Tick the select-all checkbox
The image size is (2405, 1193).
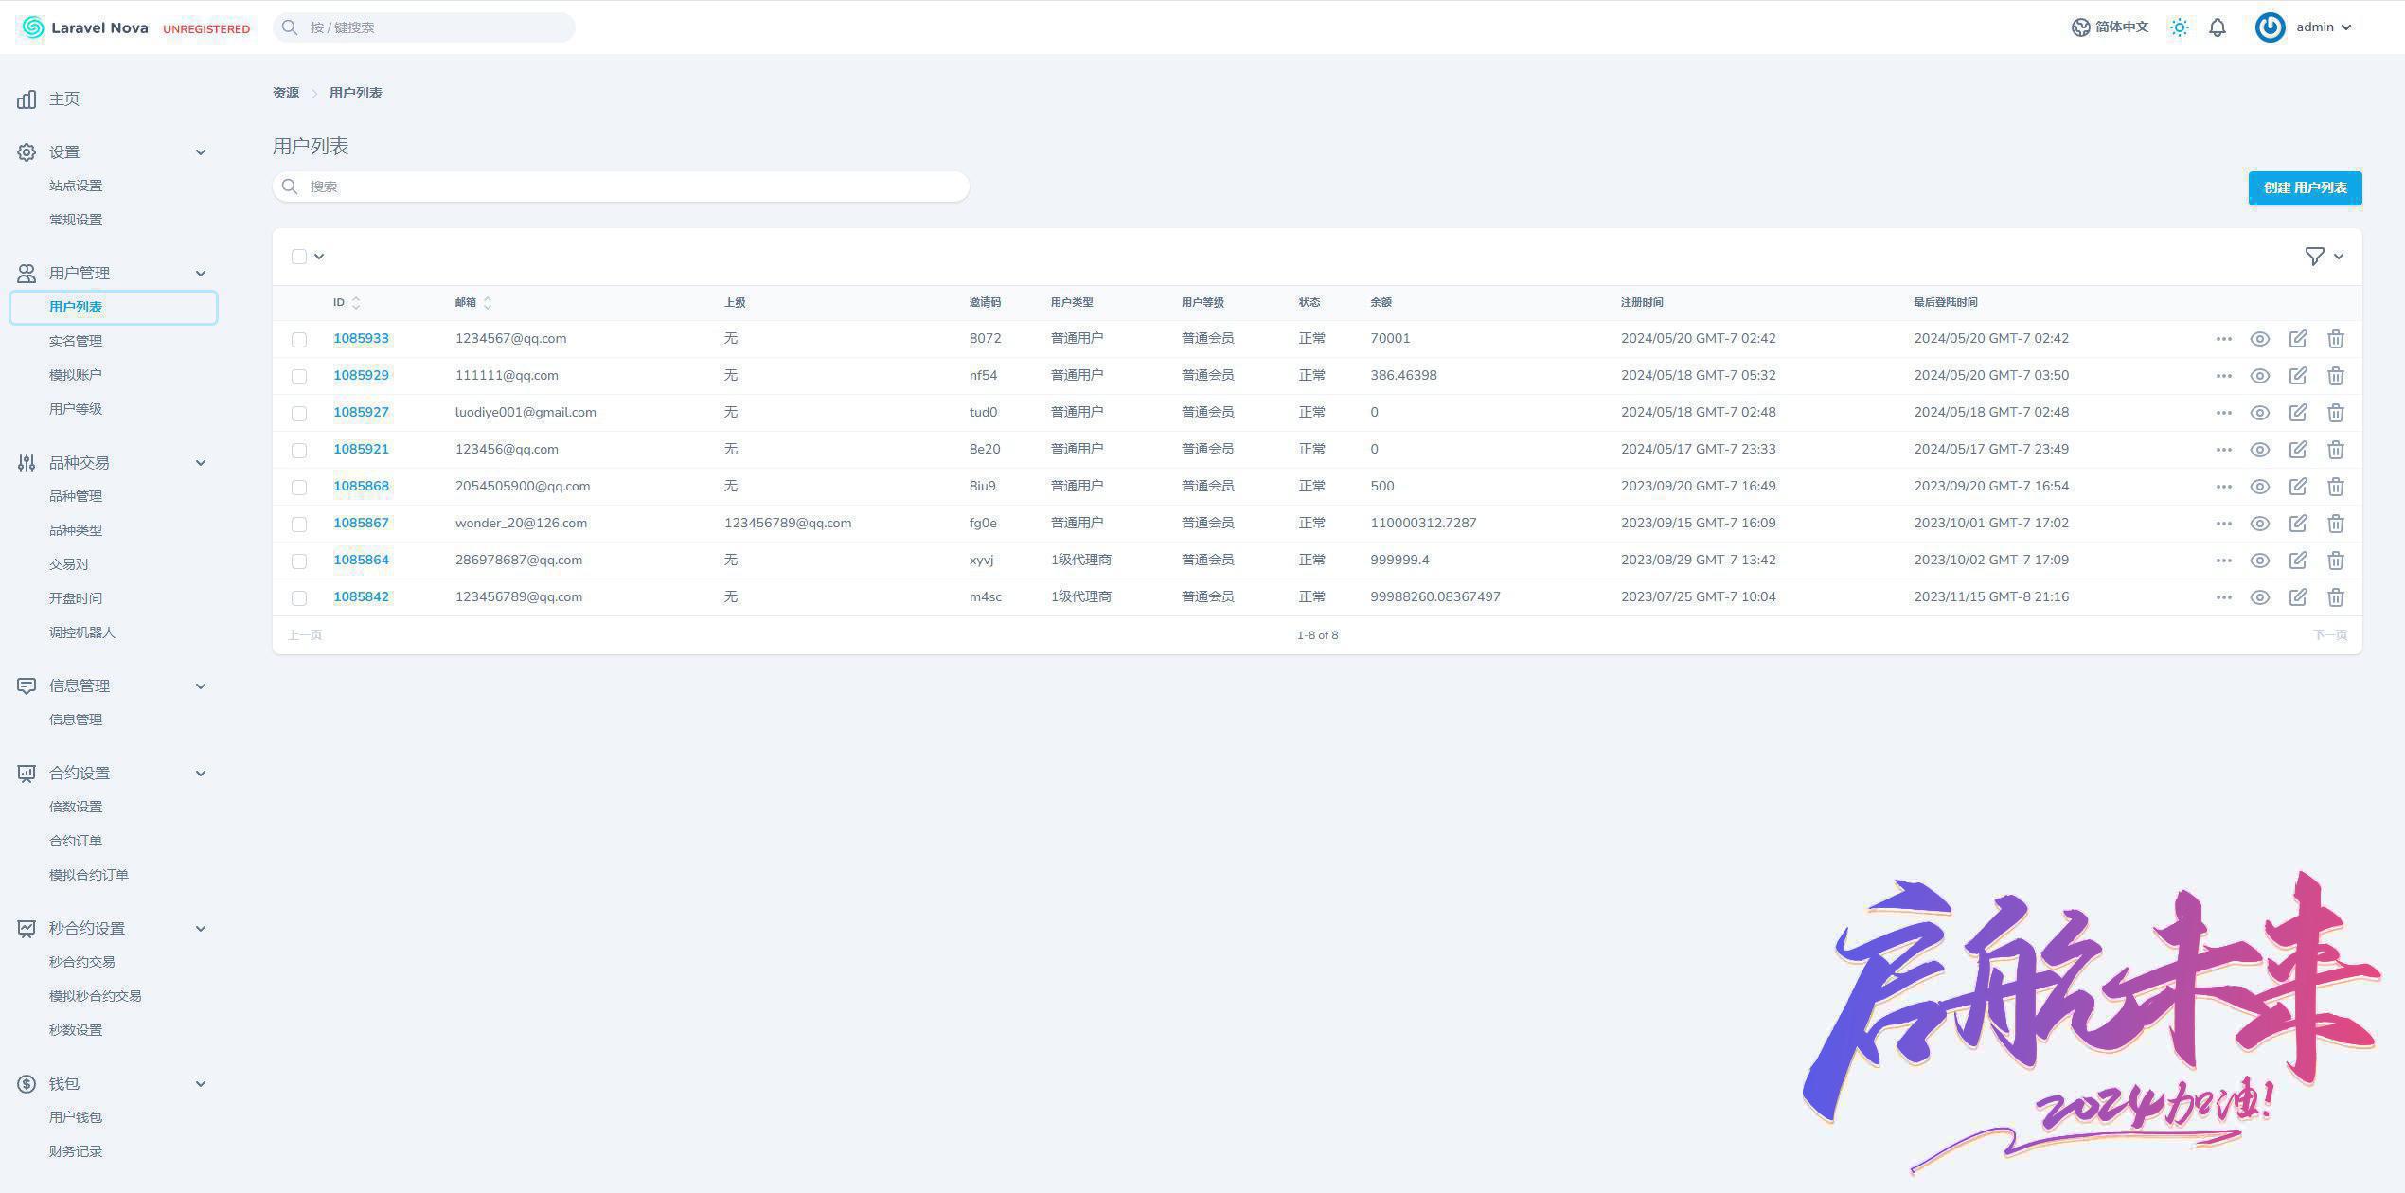point(299,257)
